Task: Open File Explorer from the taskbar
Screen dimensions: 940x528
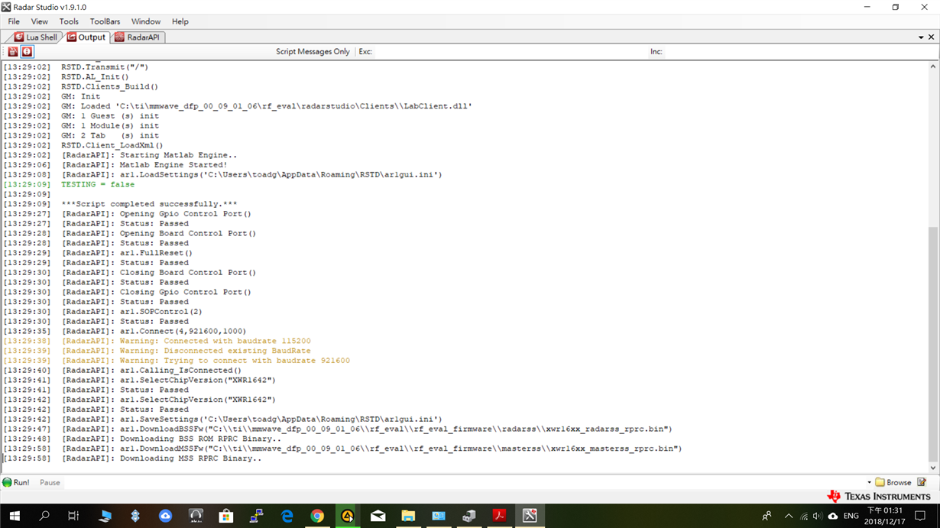Action: [x=408, y=516]
